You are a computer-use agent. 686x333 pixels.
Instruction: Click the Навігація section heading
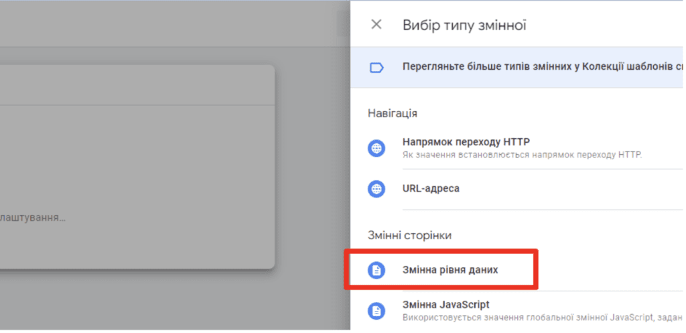click(393, 113)
